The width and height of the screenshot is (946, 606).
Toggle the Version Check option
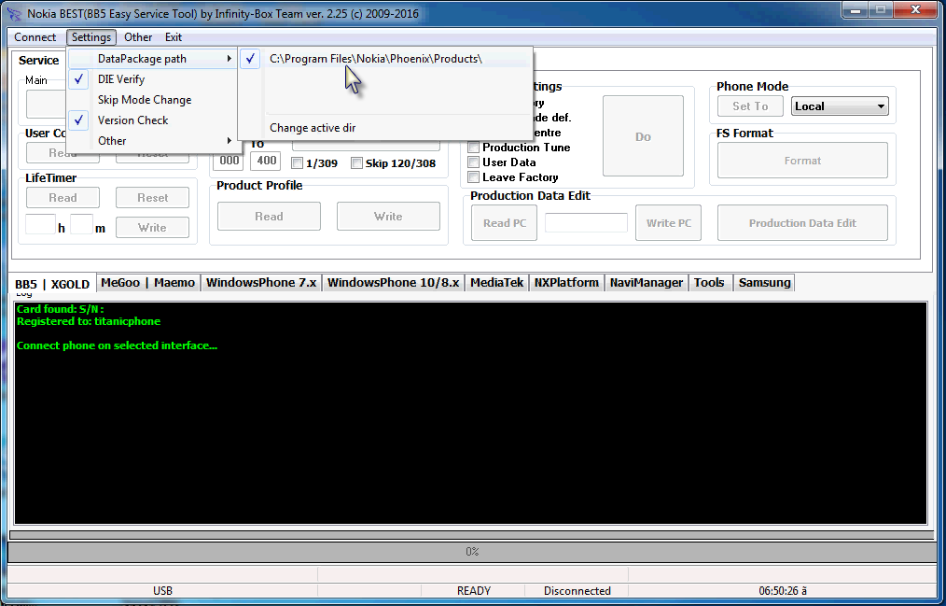click(152, 120)
